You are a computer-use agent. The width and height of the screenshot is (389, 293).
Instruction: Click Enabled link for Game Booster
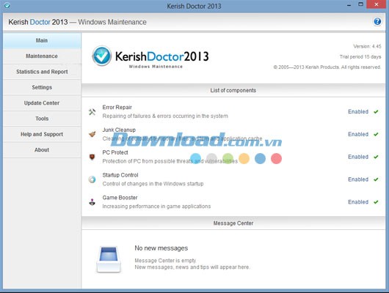pyautogui.click(x=358, y=202)
